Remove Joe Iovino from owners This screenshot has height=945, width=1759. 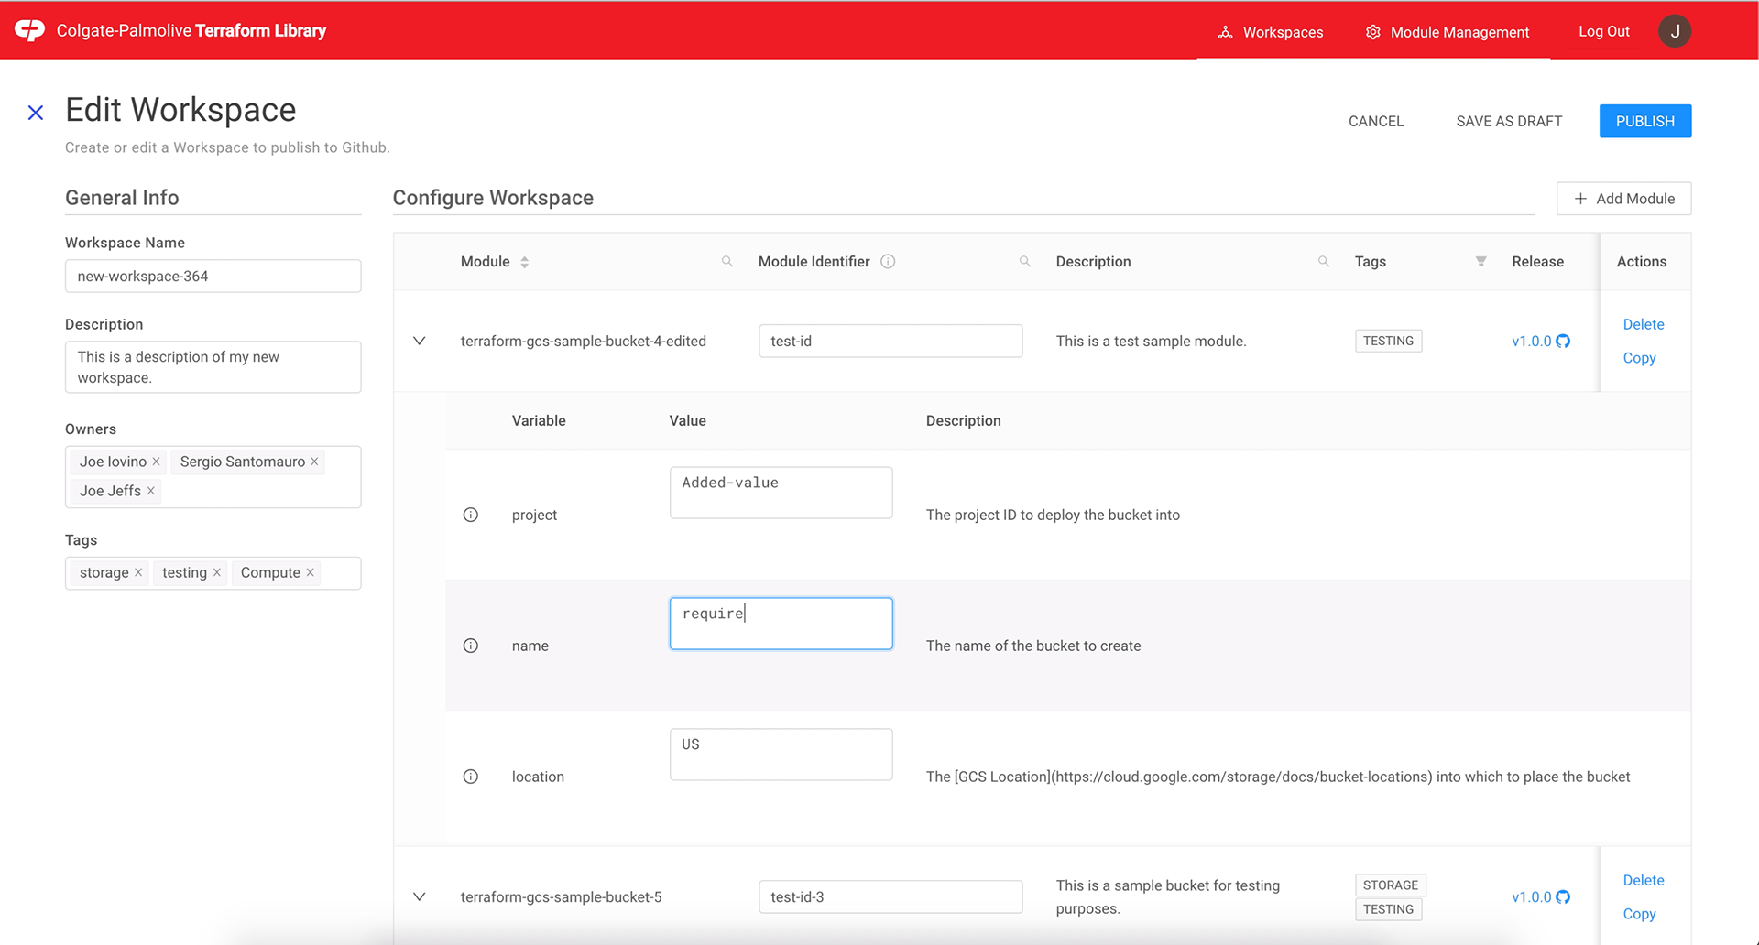[x=157, y=462]
